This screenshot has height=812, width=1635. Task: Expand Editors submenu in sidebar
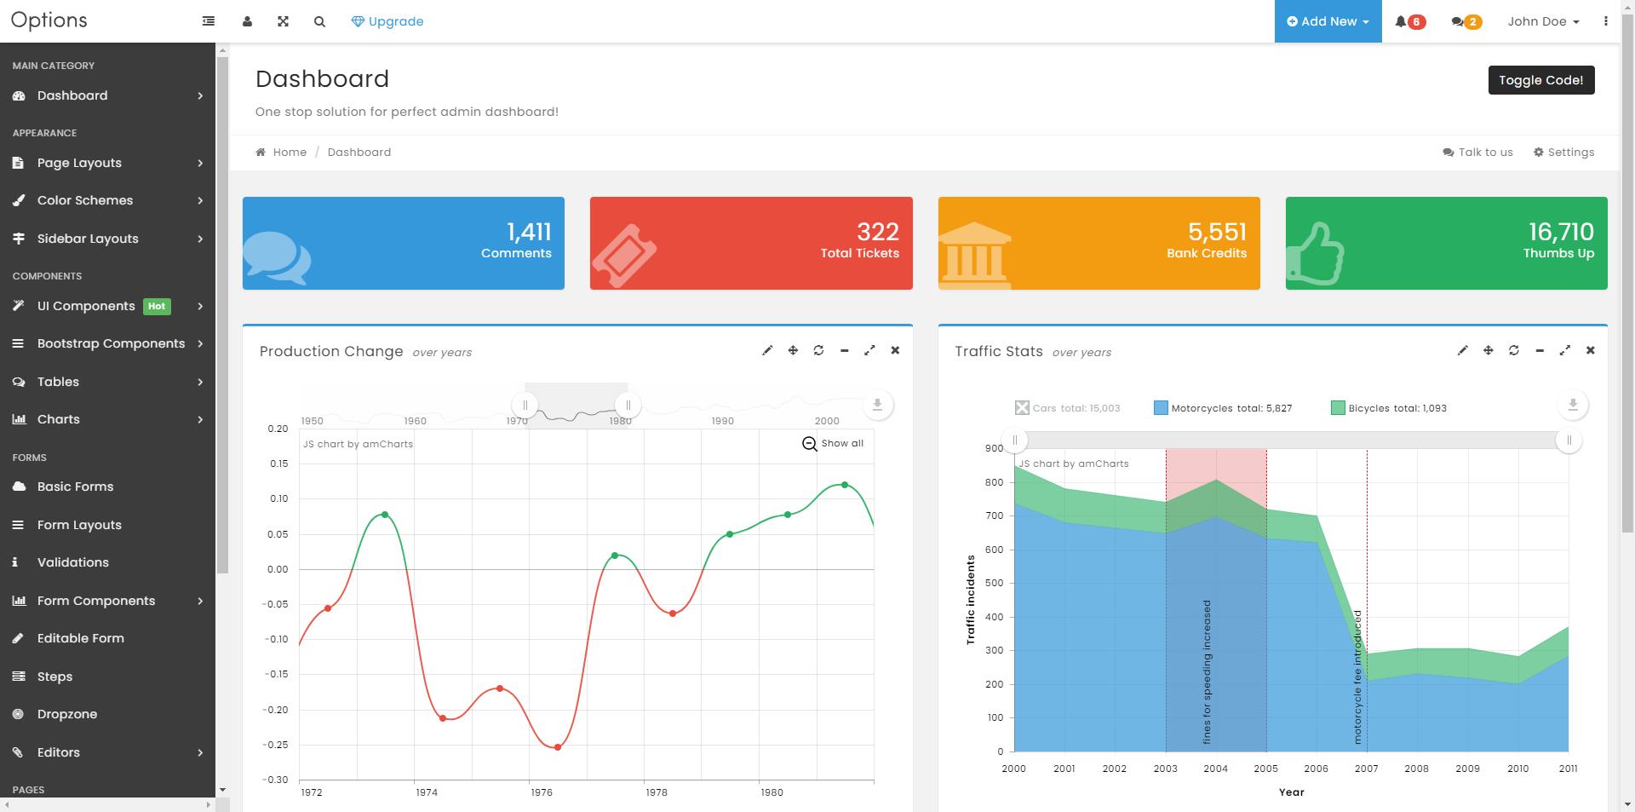(x=107, y=752)
